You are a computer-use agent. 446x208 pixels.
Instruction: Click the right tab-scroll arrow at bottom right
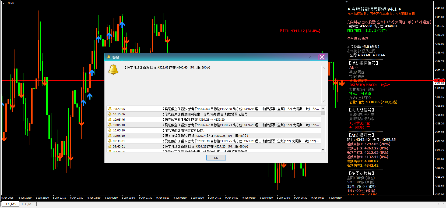(443, 204)
